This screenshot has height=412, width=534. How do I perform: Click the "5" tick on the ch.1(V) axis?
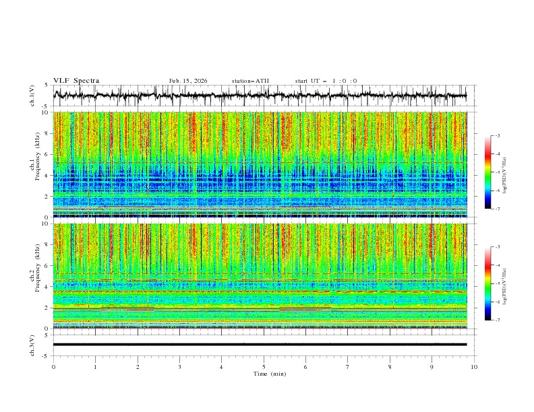(x=47, y=85)
